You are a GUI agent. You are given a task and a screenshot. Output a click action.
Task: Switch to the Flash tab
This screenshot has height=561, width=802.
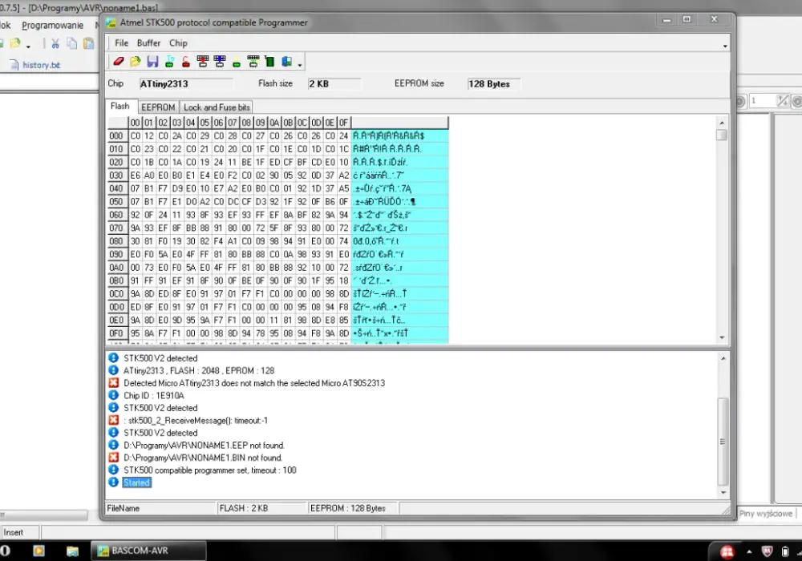click(x=120, y=107)
